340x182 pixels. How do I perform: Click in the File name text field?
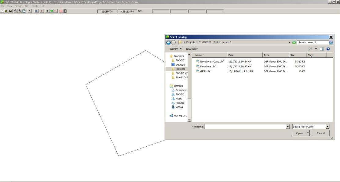[245, 127]
